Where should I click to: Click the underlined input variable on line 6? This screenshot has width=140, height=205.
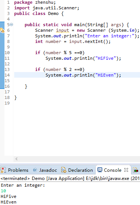62,30
